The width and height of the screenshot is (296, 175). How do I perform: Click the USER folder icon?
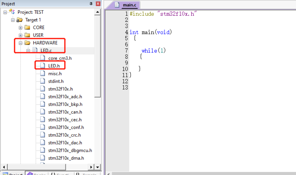(x=27, y=35)
